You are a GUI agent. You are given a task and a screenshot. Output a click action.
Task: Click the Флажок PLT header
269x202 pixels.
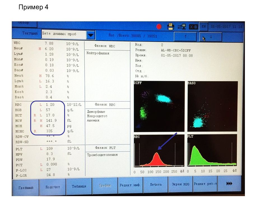pos(105,148)
